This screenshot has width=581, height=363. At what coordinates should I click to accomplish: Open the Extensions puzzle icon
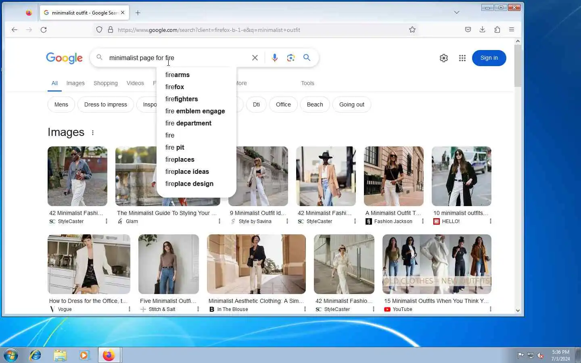point(497,29)
